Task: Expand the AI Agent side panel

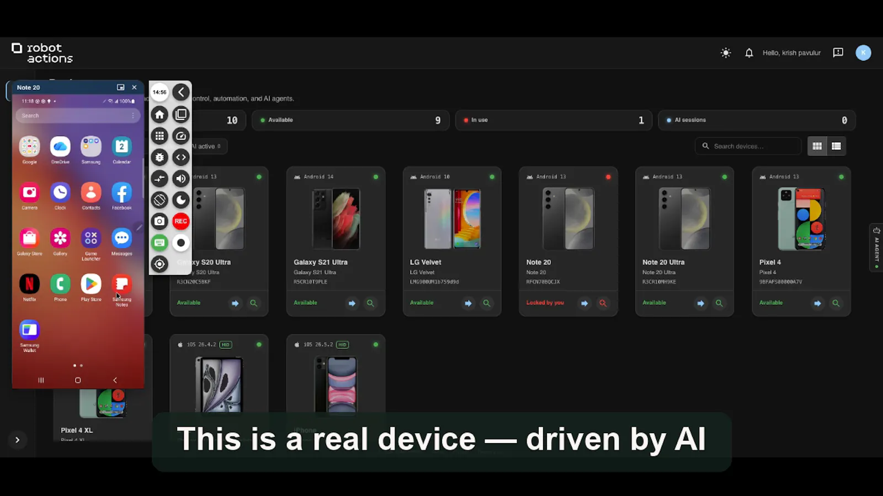Action: point(876,248)
